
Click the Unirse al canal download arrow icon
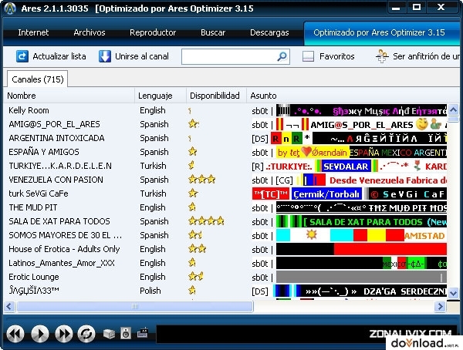[x=104, y=56]
